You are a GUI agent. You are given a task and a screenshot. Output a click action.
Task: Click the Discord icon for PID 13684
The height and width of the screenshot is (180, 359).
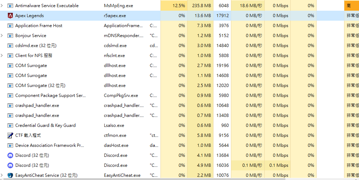tap(10, 155)
